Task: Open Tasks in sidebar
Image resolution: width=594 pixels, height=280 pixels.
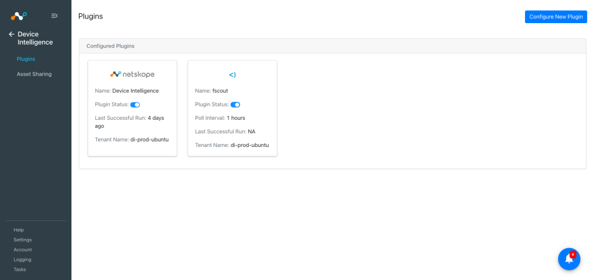Action: tap(20, 270)
